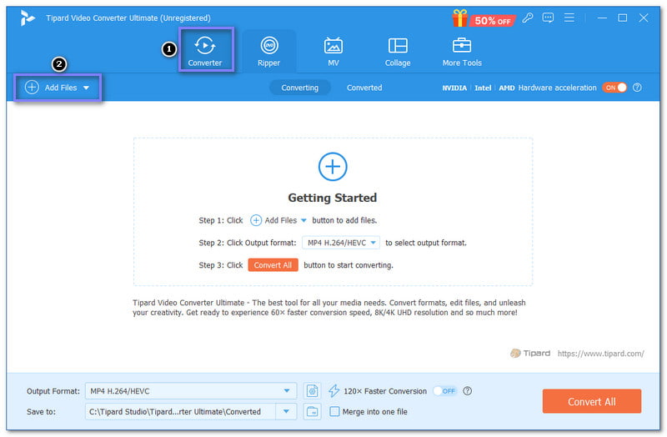Open the tipard.com website link
The image size is (667, 437).
pos(600,354)
